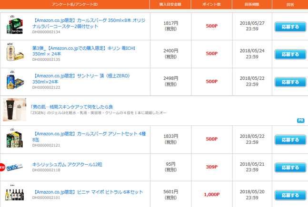This screenshot has height=207, width=308.
Task: Open the 男の肌 スキンケア ad link
Action: 71,107
